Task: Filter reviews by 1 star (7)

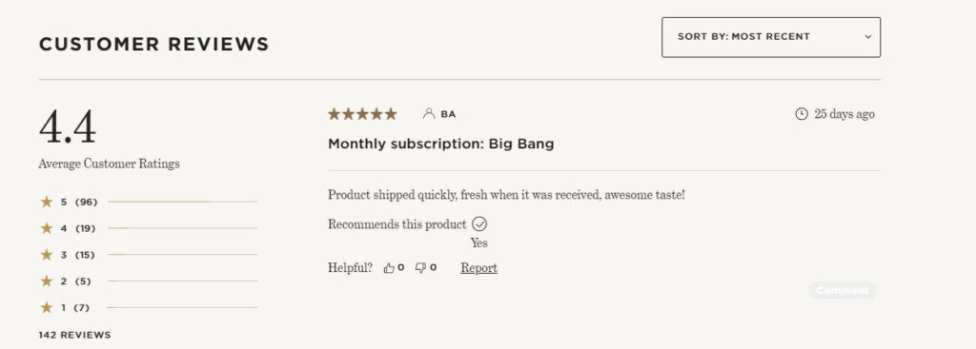Action: [149, 307]
